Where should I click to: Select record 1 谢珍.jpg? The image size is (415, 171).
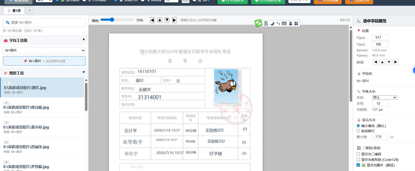42,88
